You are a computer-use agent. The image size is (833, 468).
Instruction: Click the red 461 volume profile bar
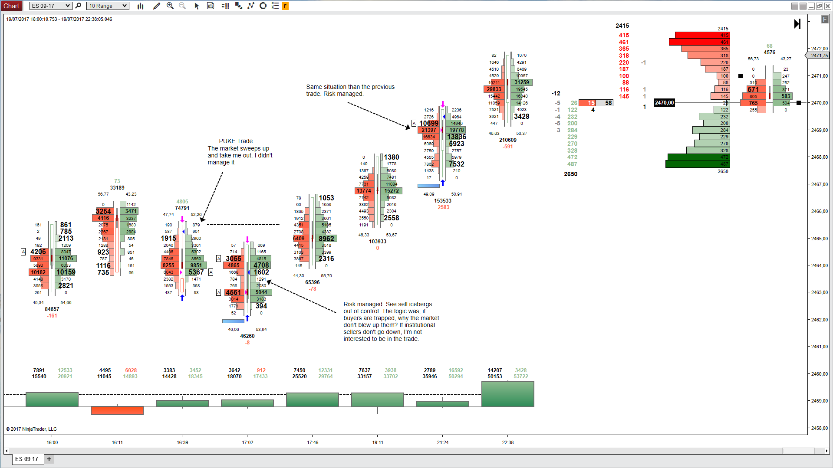699,42
